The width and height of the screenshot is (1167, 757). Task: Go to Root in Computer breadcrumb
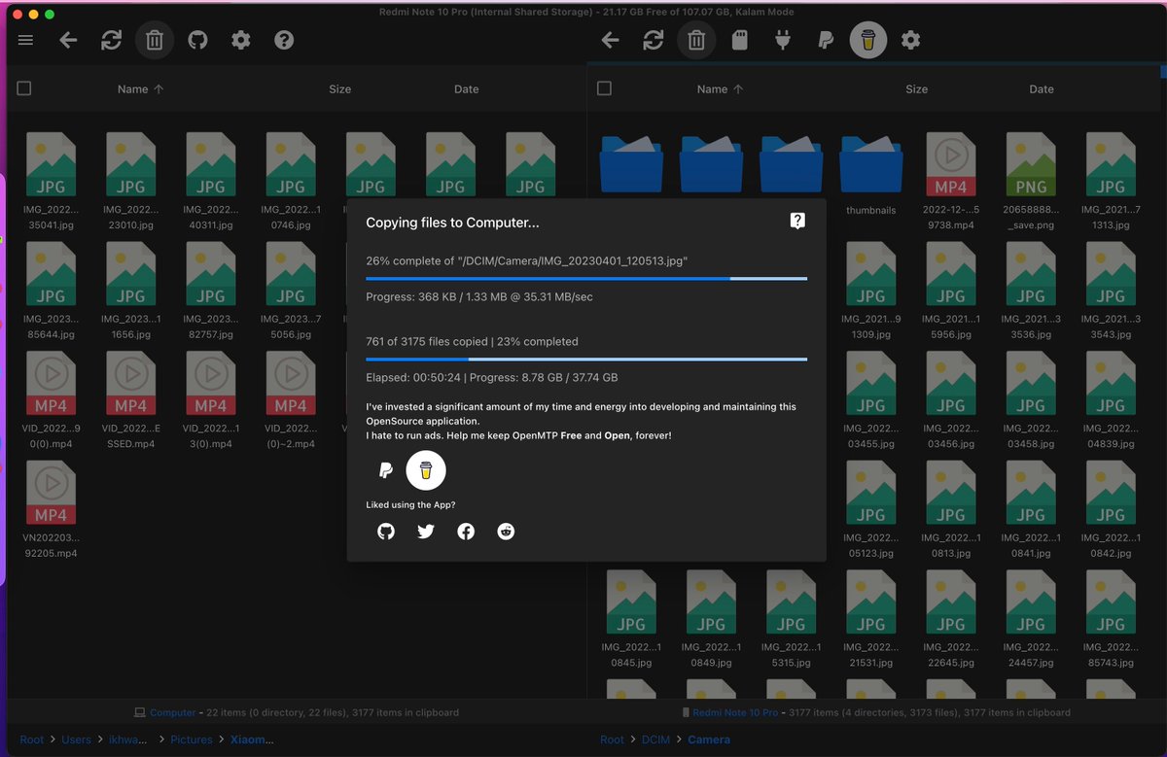click(x=32, y=740)
